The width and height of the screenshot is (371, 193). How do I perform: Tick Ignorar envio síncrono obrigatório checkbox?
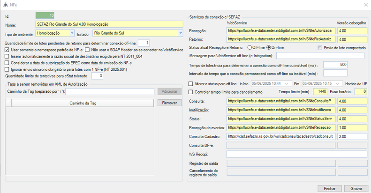click(x=7, y=69)
